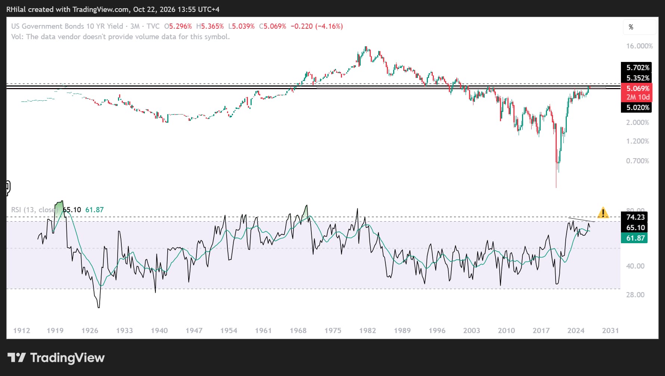Click the 2.000% price axis value

pos(637,122)
